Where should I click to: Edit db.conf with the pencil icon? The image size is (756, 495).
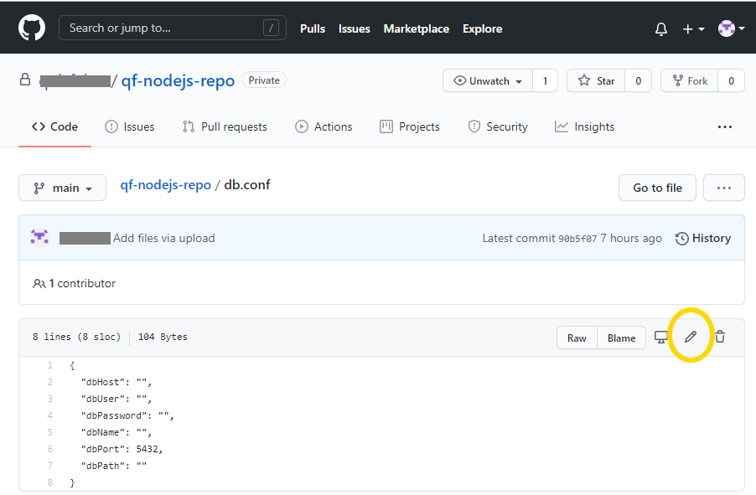pyautogui.click(x=691, y=337)
